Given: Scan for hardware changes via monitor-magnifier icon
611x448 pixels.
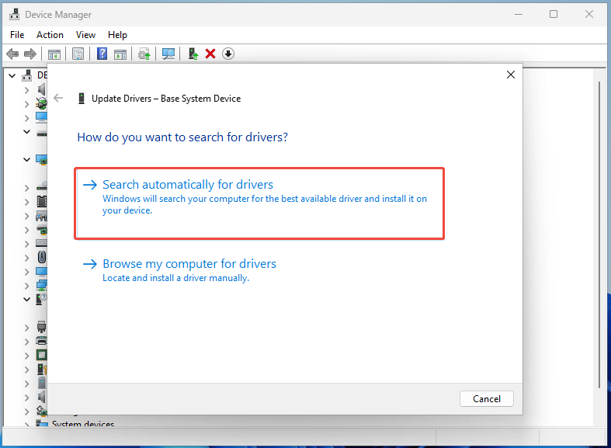Looking at the screenshot, I should [x=168, y=54].
